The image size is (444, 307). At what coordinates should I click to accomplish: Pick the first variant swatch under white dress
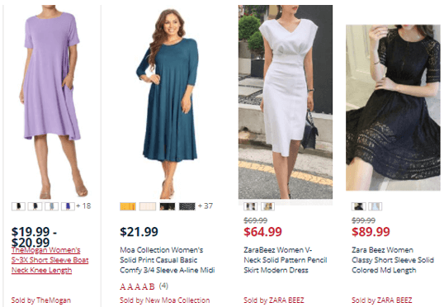251,206
